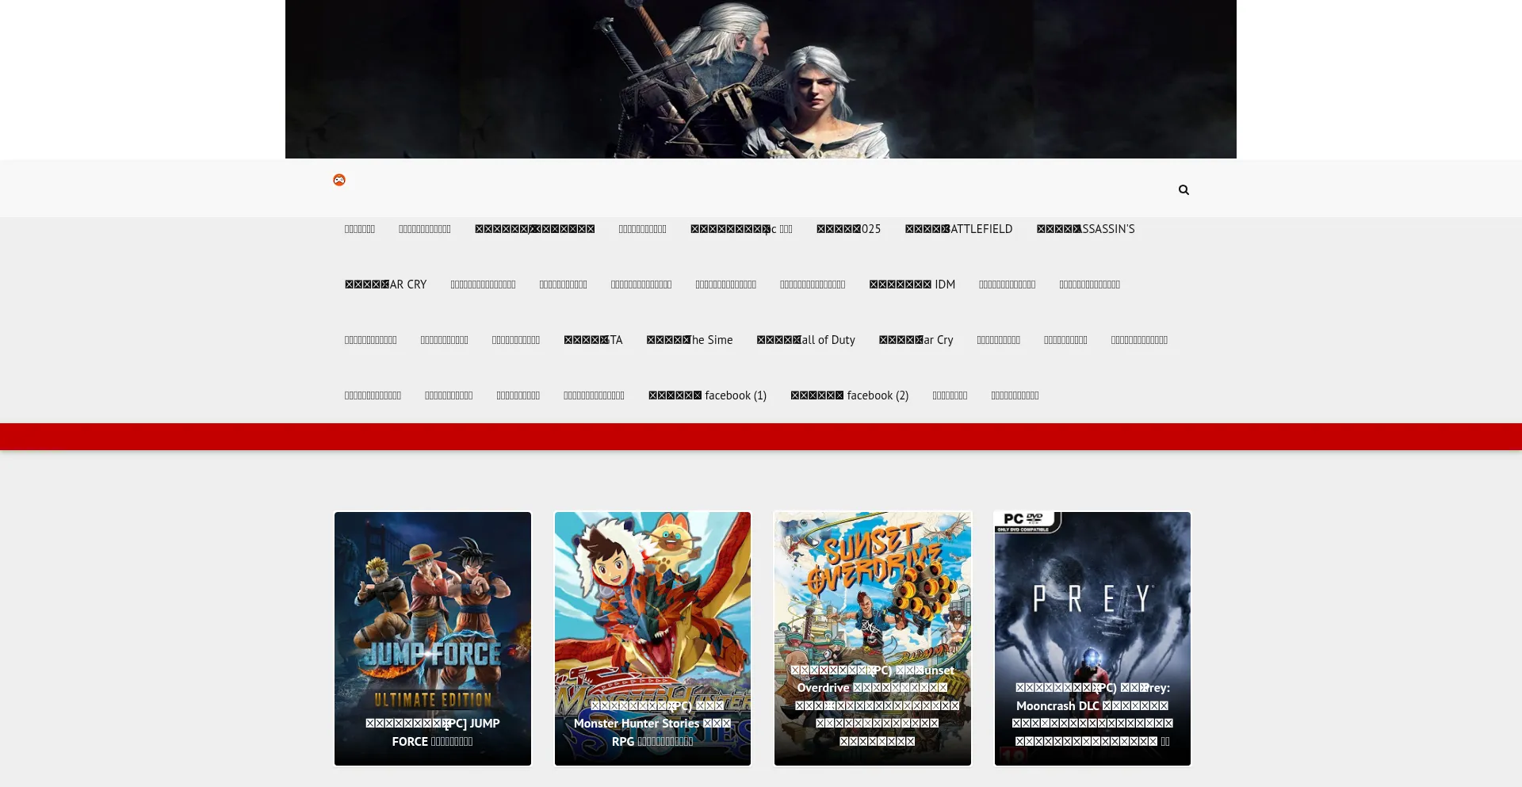Go to the GTA category menu item
The image size is (1522, 787).
coord(593,340)
